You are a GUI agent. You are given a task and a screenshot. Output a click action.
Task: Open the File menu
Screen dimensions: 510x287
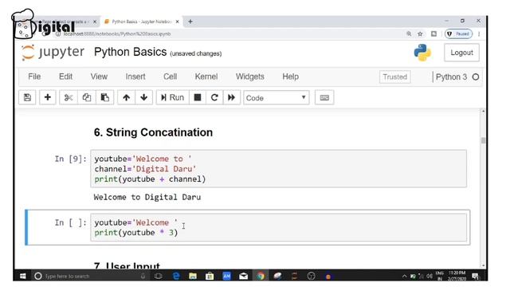pos(34,77)
